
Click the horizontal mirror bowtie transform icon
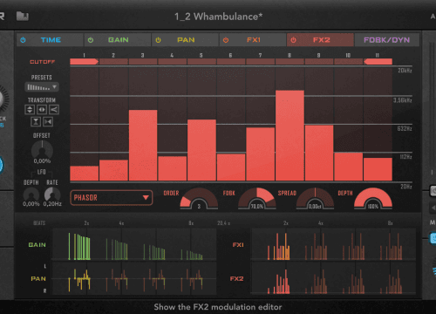(x=48, y=121)
